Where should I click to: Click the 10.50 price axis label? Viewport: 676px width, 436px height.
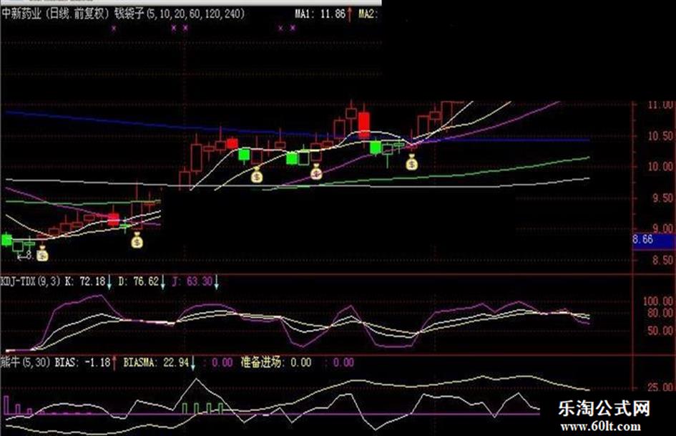coord(660,137)
